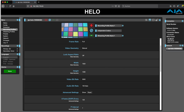Open the Log external link
184x112 pixels.
[x=6, y=43]
